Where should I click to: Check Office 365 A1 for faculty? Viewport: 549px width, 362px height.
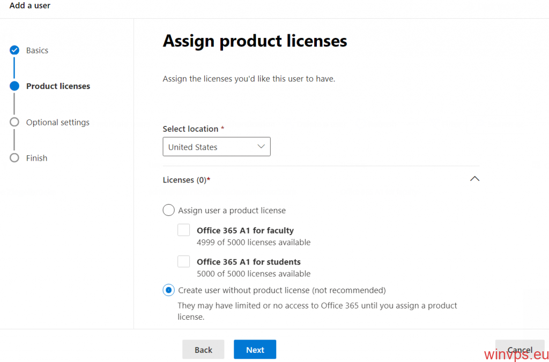(x=184, y=230)
